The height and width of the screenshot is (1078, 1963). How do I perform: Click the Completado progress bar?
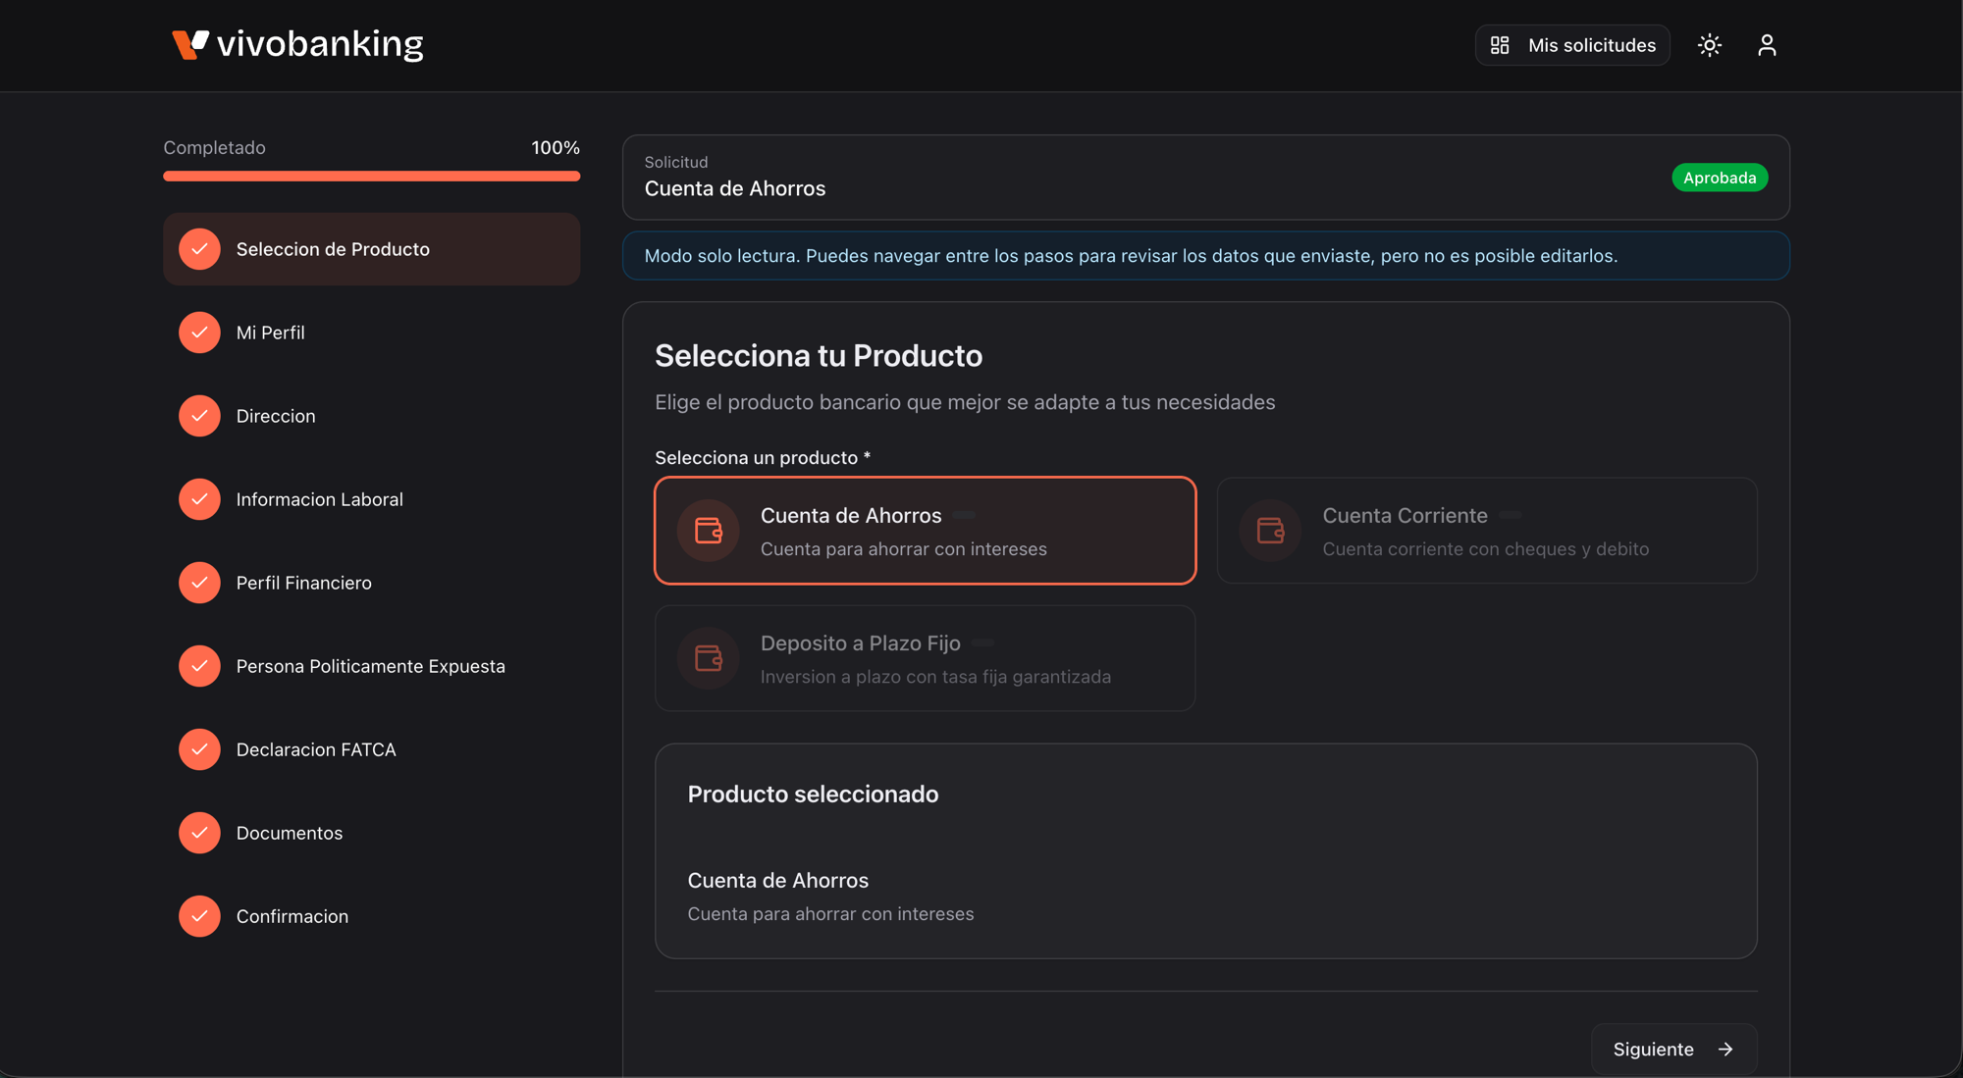pyautogui.click(x=371, y=177)
